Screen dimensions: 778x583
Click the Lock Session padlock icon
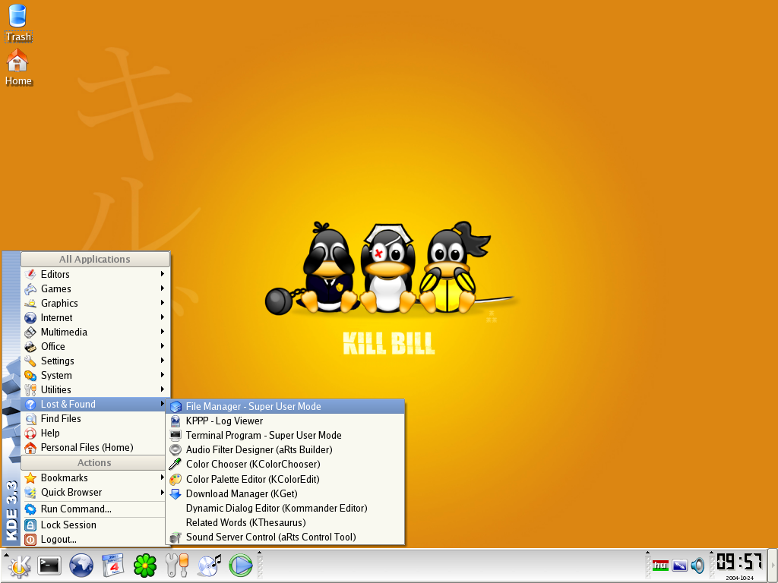tap(30, 525)
